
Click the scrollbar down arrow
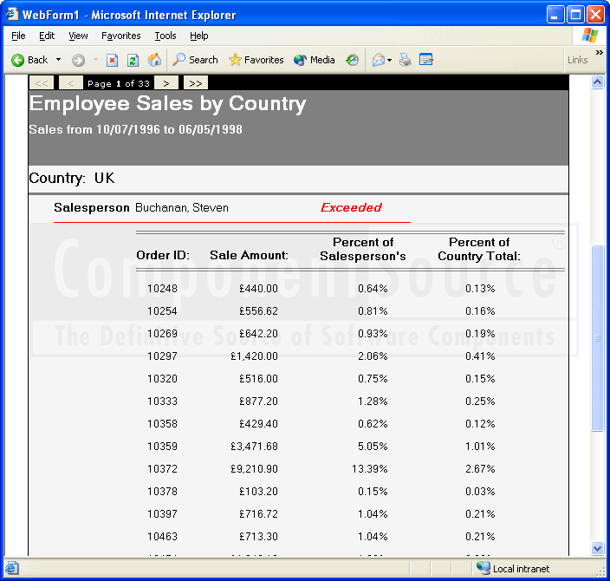tap(597, 548)
